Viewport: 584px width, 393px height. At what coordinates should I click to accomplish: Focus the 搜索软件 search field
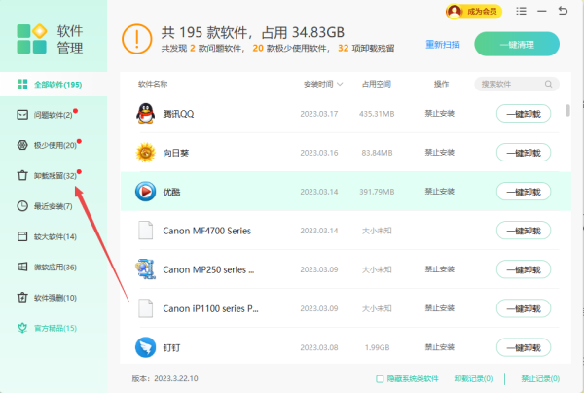(517, 84)
